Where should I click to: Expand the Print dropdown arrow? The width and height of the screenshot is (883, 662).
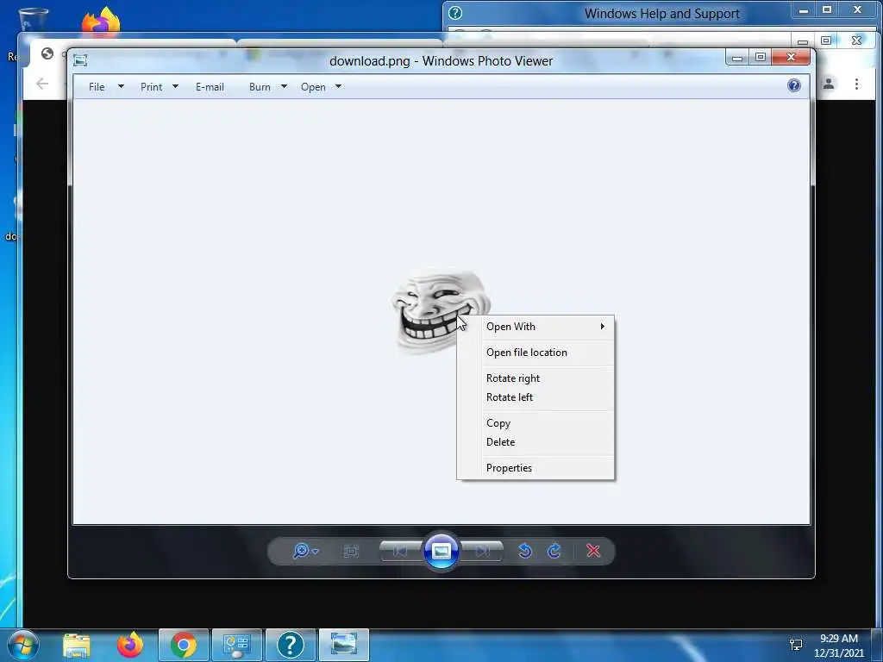click(x=175, y=87)
